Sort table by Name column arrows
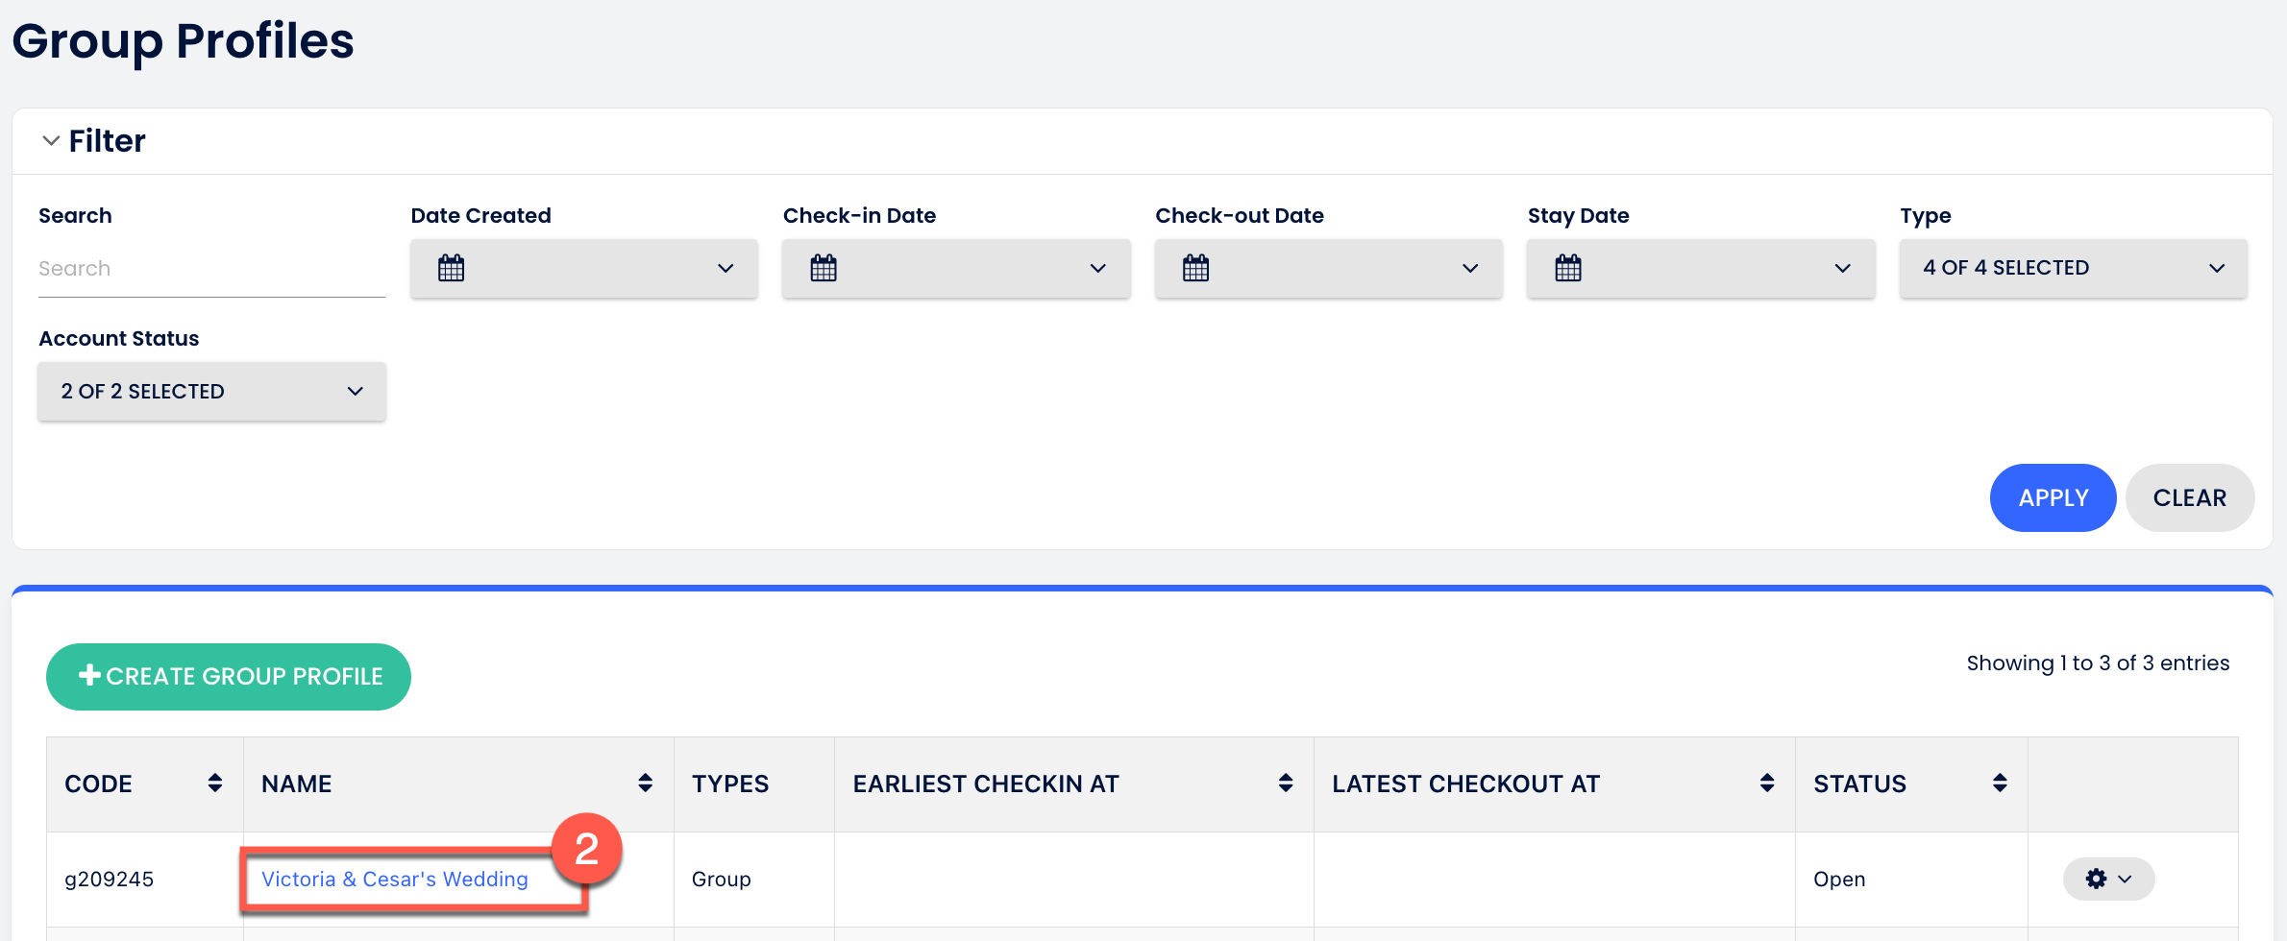Viewport: 2287px width, 941px height. point(645,784)
